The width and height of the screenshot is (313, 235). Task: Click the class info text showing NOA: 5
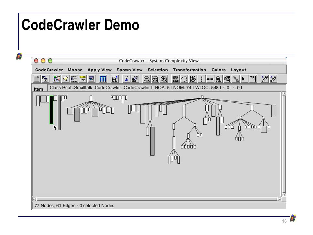coord(146,88)
